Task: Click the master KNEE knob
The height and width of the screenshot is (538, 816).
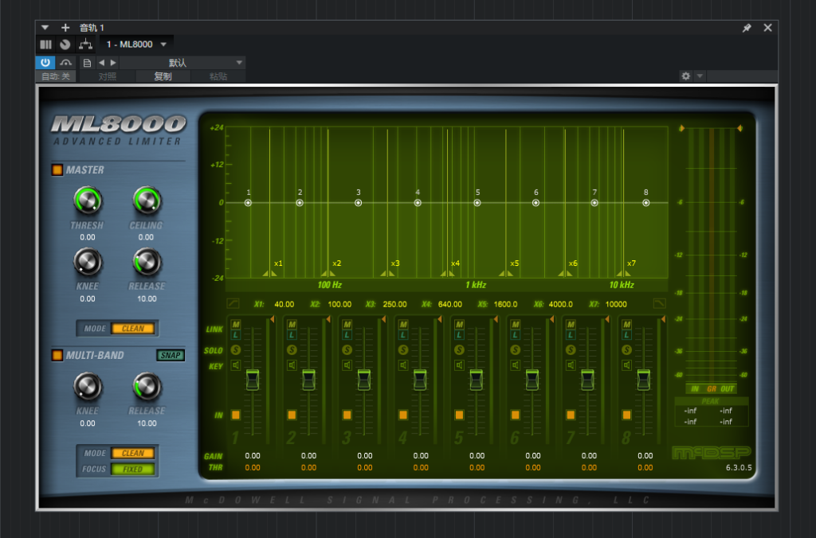Action: coord(88,263)
